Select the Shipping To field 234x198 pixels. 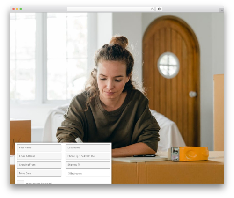point(88,165)
